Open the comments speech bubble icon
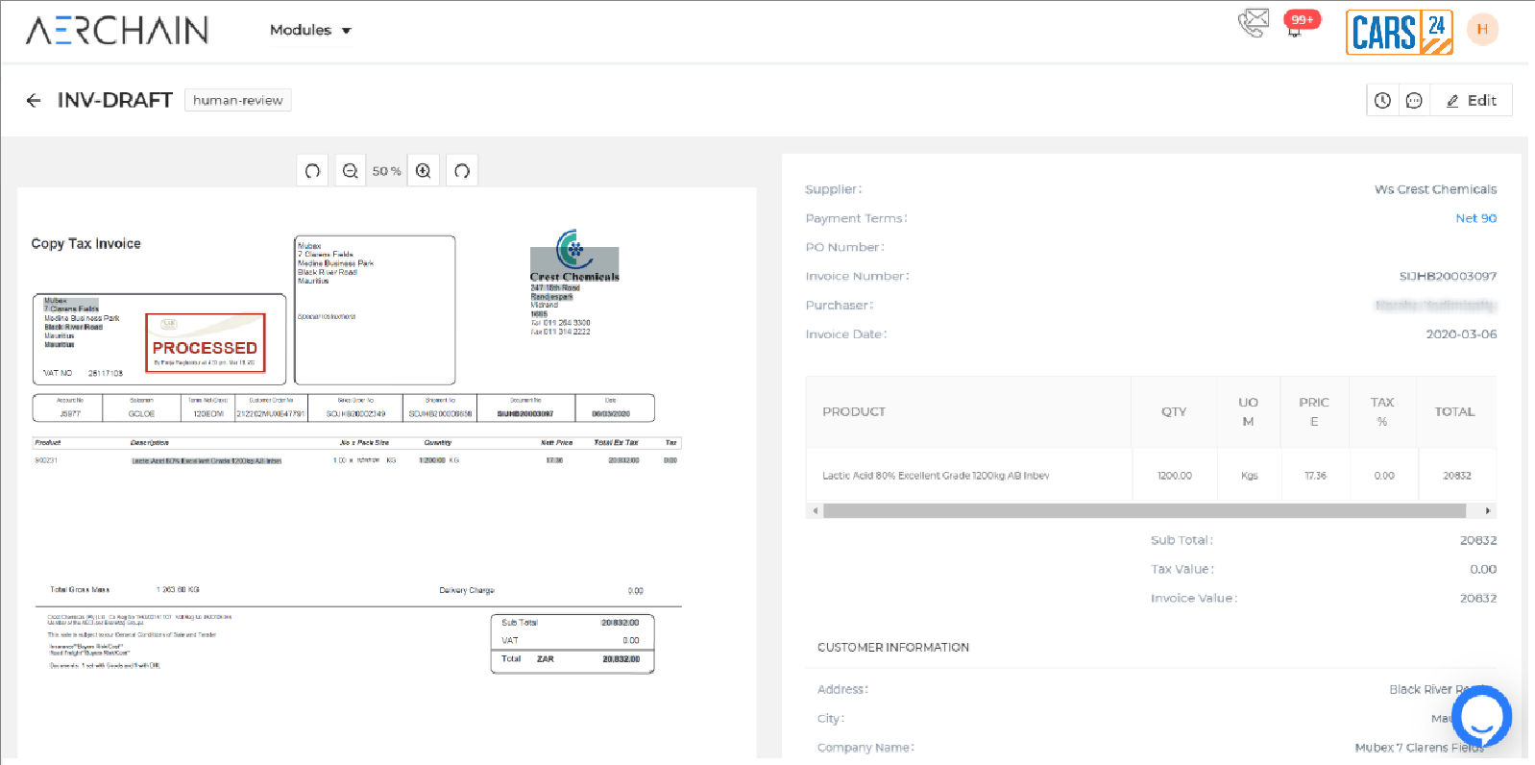The width and height of the screenshot is (1535, 765). (1414, 100)
